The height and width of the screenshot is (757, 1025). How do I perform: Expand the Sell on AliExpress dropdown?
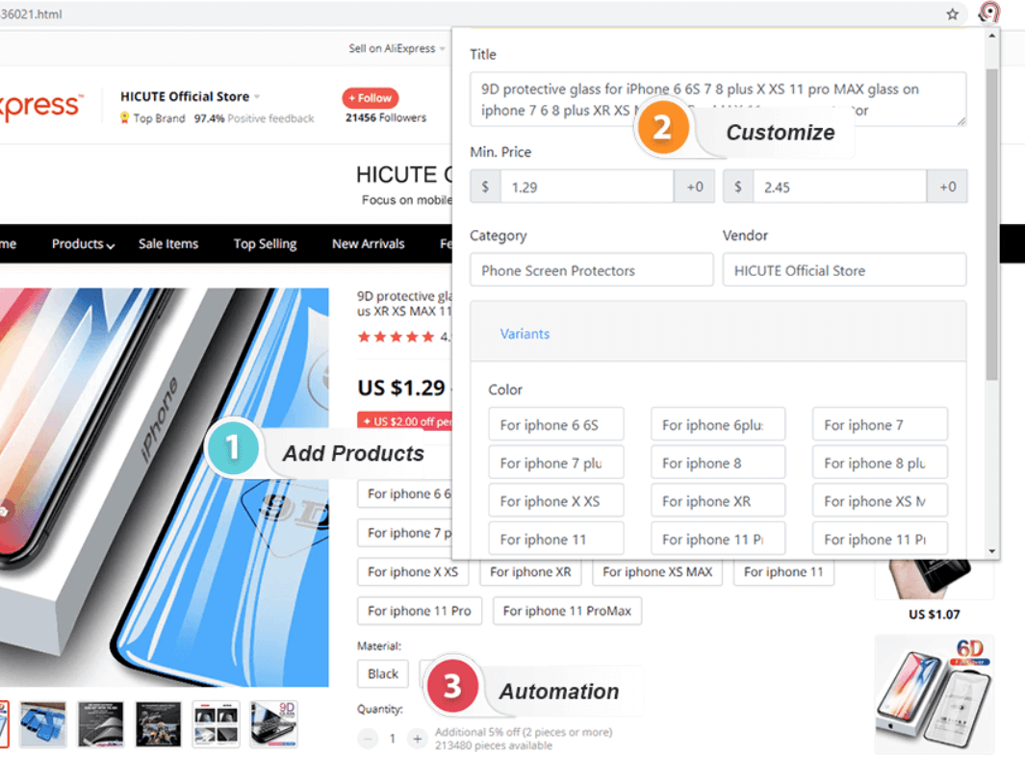coord(397,48)
